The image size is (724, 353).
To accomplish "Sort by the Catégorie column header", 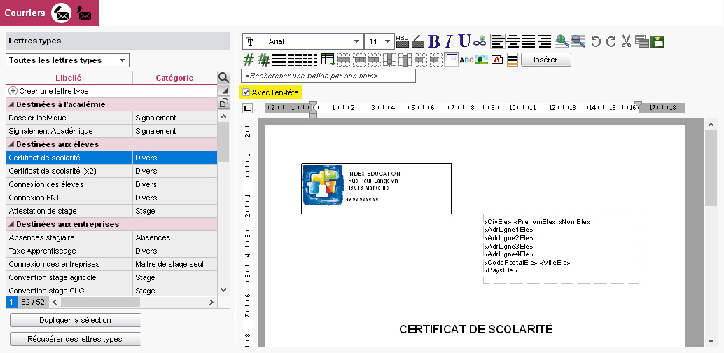I will 174,78.
